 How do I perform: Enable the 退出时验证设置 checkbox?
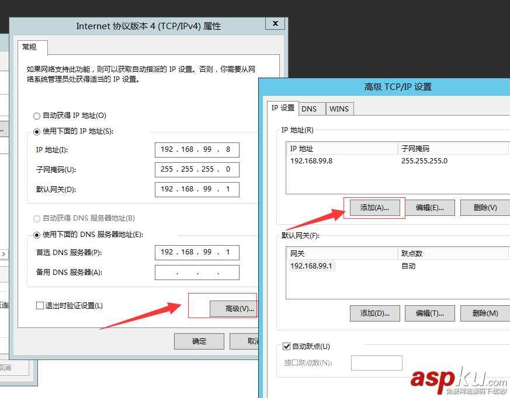pos(40,305)
